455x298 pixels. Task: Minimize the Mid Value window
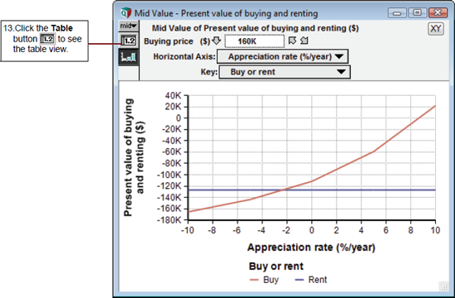[x=397, y=13]
